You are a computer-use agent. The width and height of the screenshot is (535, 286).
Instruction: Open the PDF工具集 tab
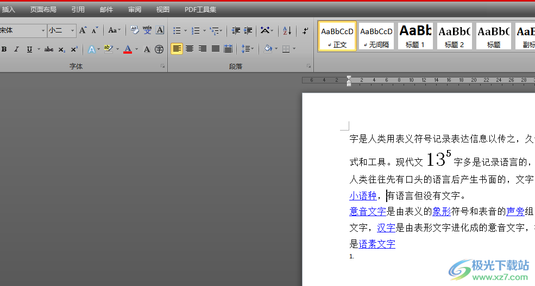pos(200,10)
